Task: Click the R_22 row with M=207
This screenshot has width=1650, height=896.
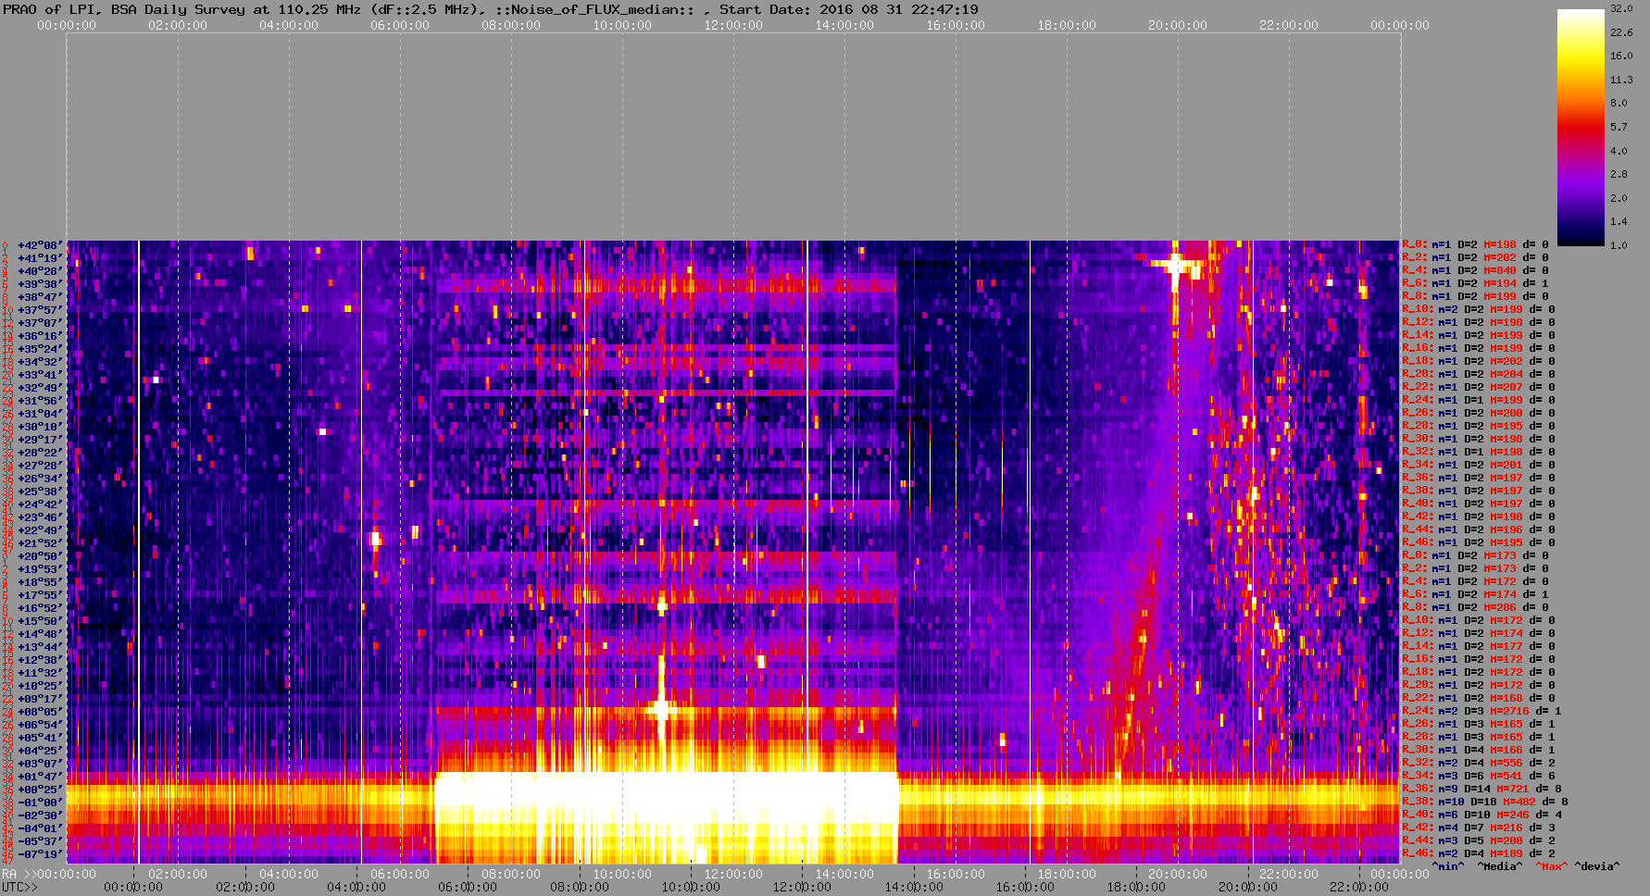Action: (1479, 388)
